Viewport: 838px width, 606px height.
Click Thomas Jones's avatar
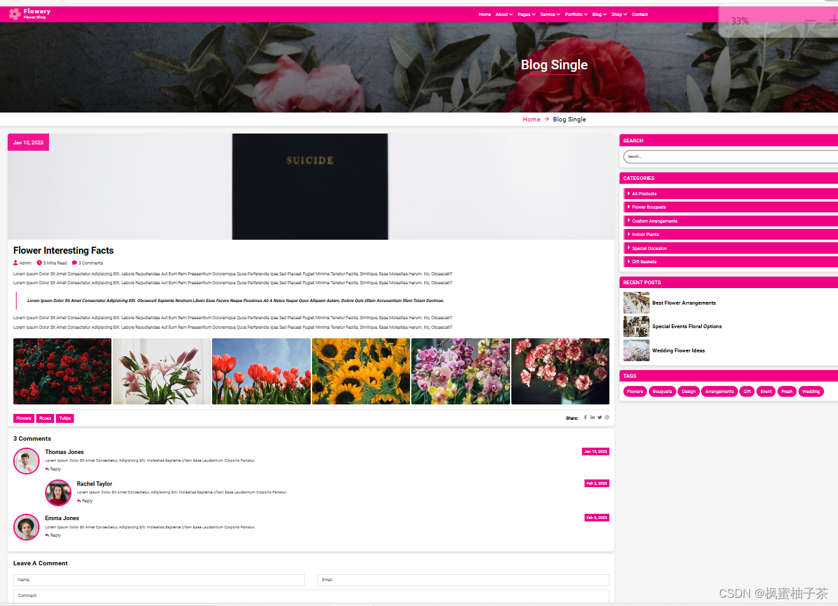coord(26,461)
